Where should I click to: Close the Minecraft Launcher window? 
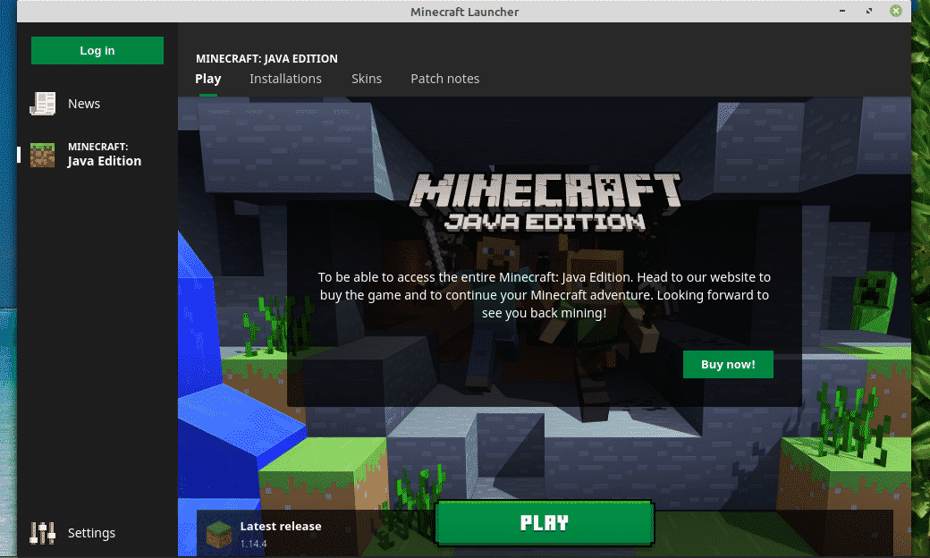point(895,12)
